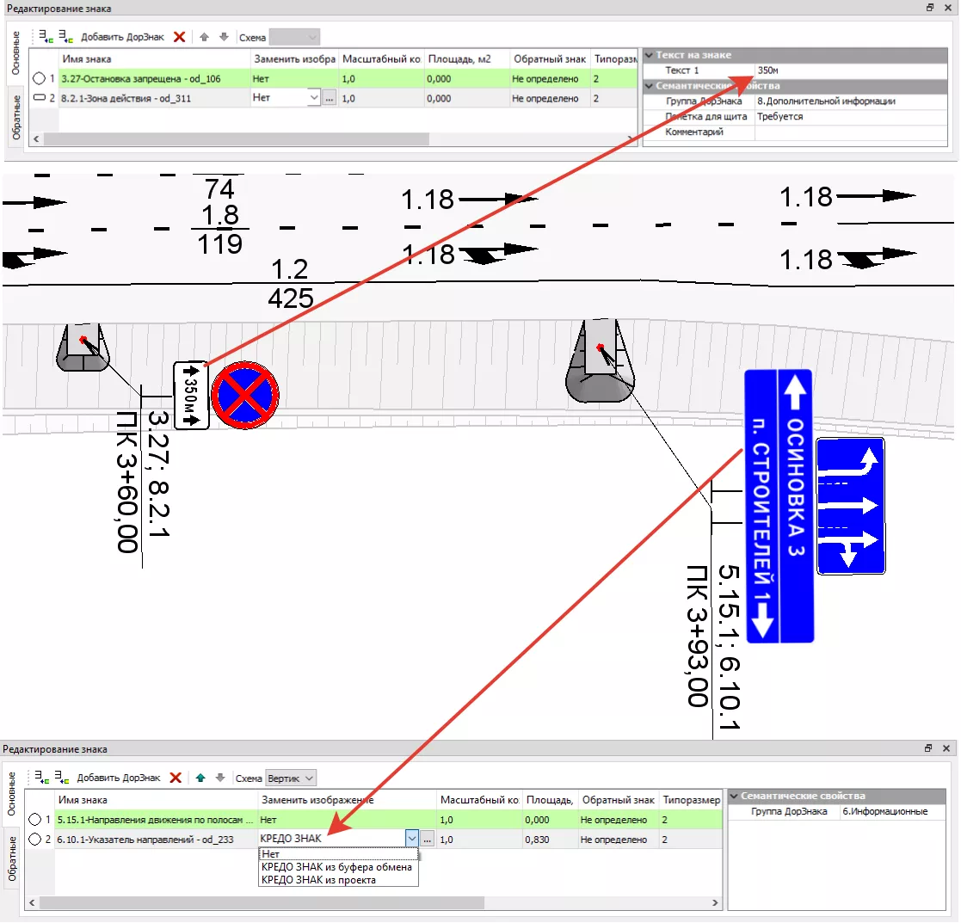961x923 pixels.
Task: Click the first insert-row icon above sign 3.27 list
Action: [46, 37]
